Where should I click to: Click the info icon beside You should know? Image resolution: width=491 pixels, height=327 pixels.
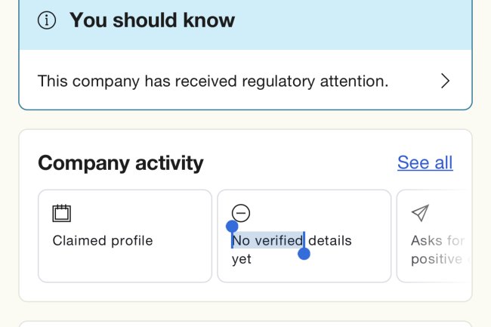[x=47, y=21]
